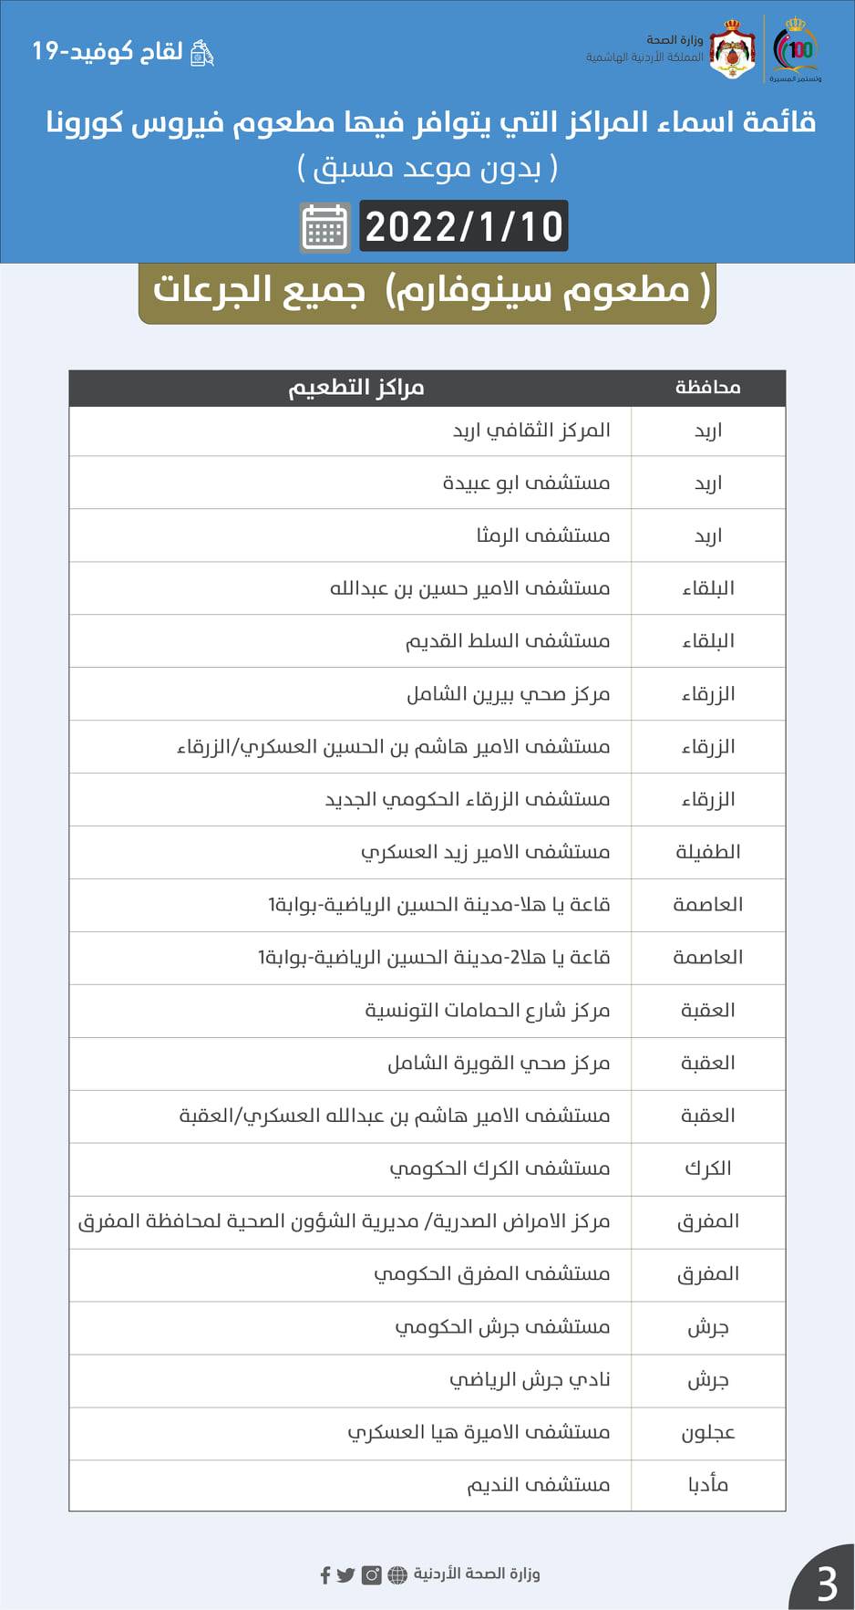This screenshot has width=855, height=1610.
Task: Open the Facebook icon in the footer
Action: tap(325, 1574)
